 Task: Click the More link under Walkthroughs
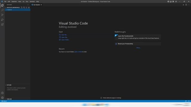[138, 48]
